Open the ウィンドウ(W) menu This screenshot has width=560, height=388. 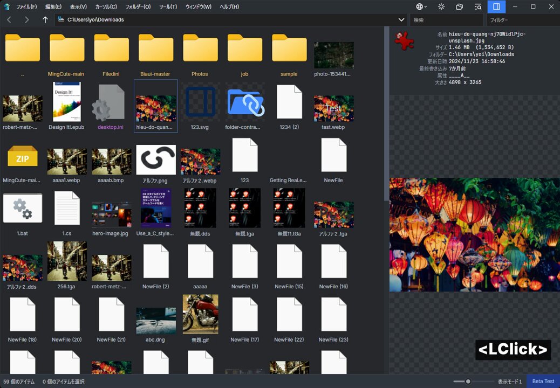point(198,7)
